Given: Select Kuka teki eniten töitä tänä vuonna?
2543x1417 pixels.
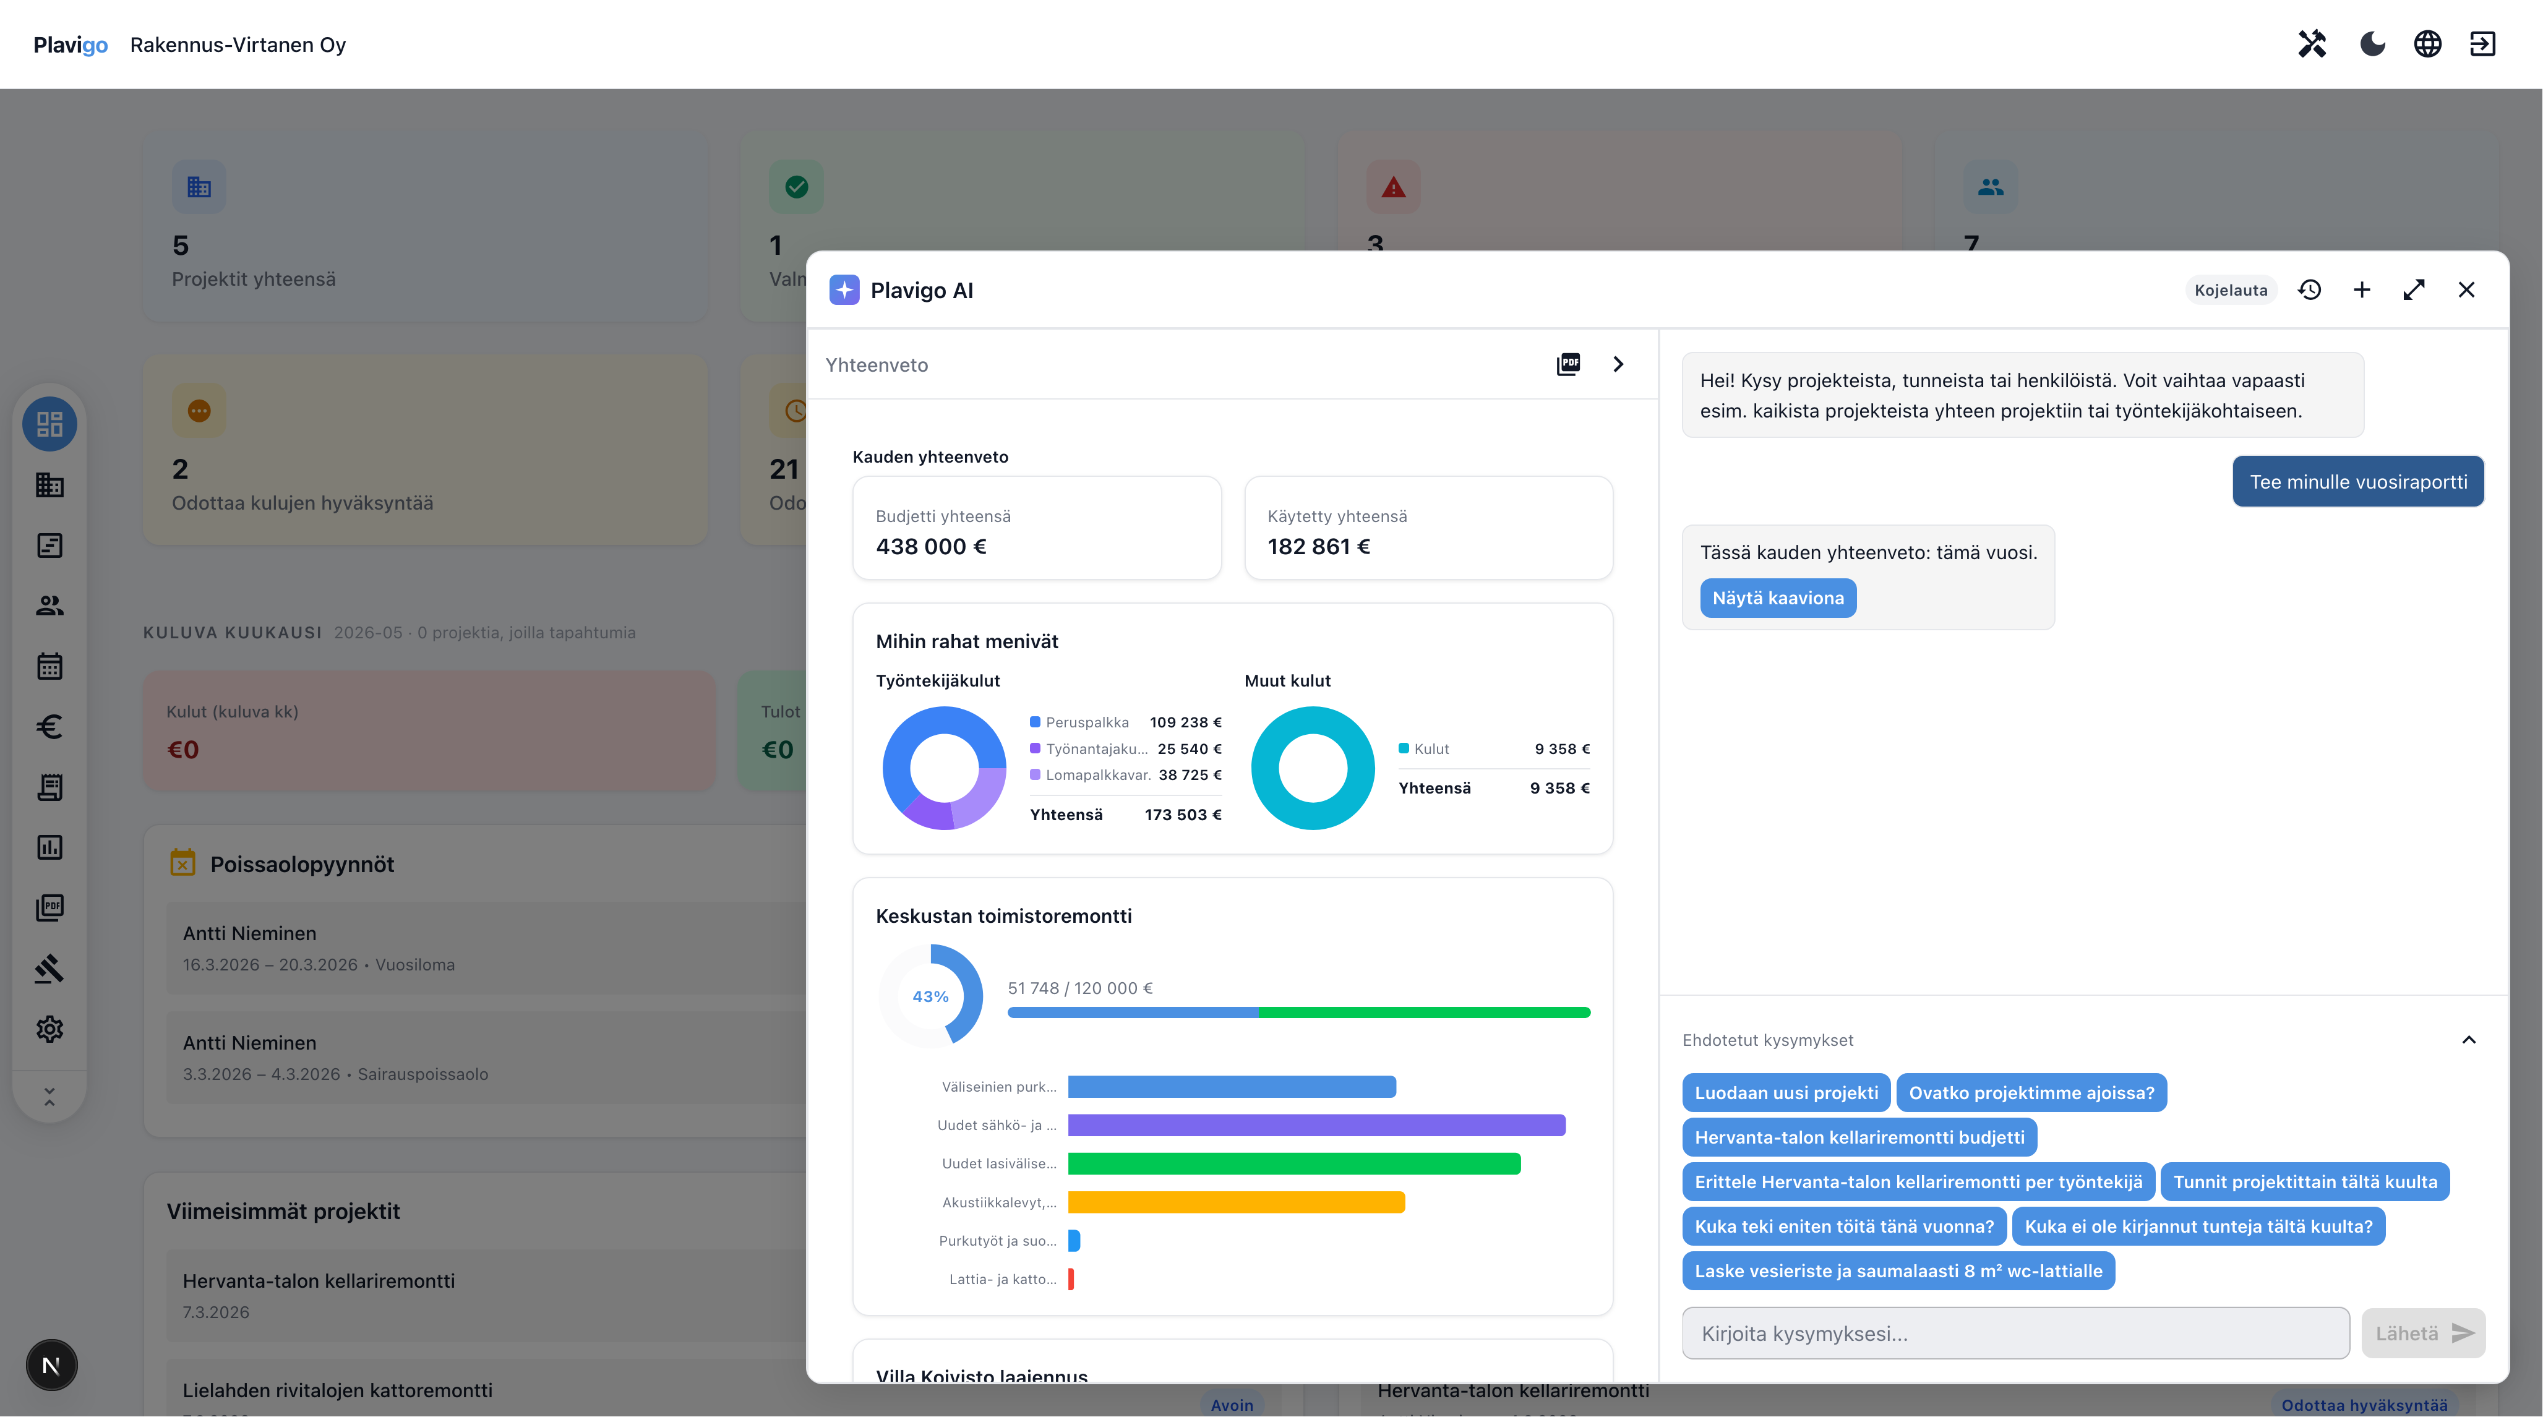Looking at the screenshot, I should pos(1845,1226).
